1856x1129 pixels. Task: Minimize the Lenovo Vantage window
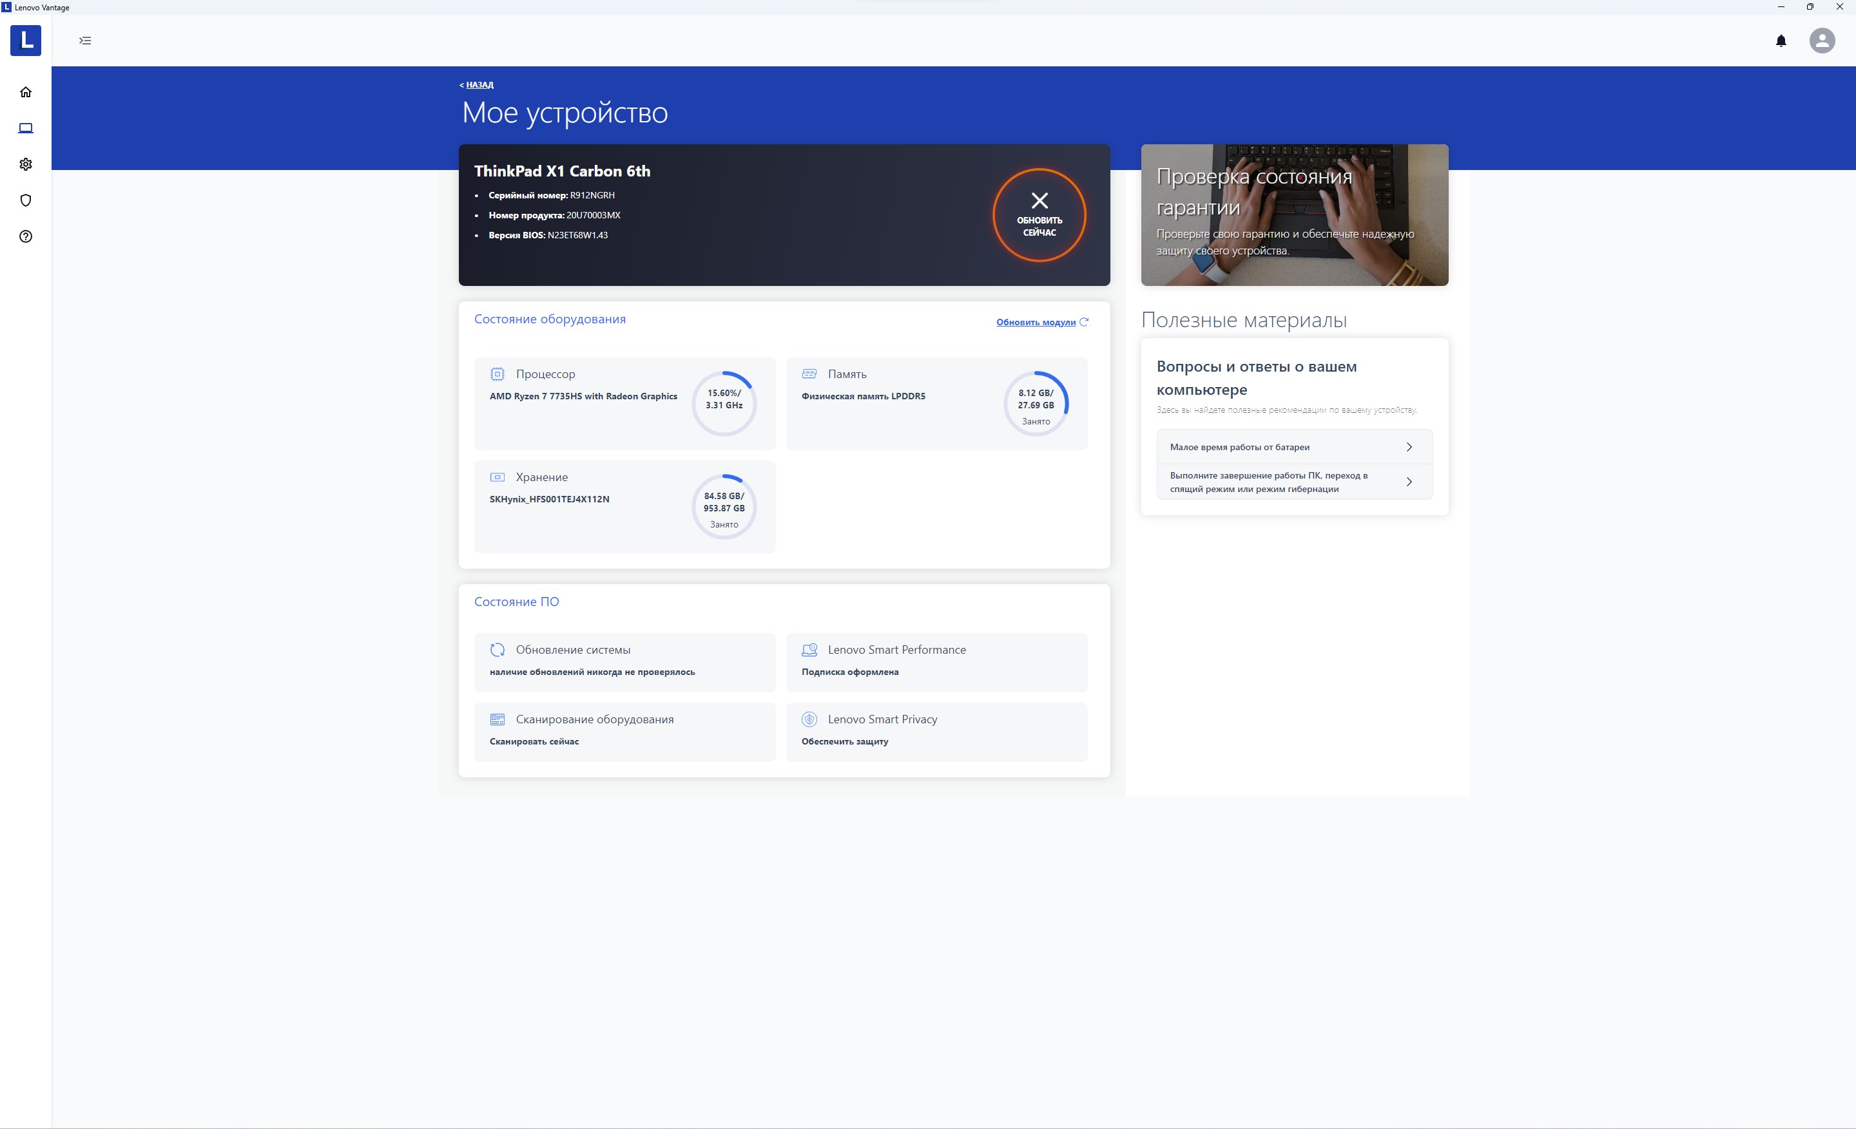[x=1781, y=7]
